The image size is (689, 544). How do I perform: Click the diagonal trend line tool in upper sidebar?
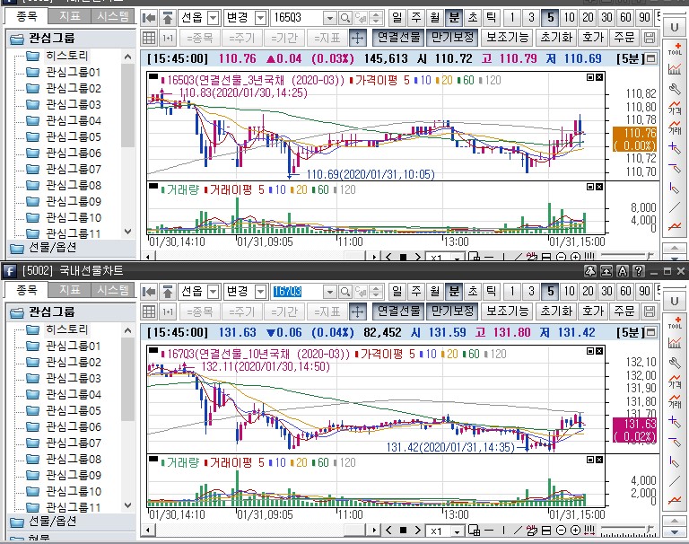675,206
